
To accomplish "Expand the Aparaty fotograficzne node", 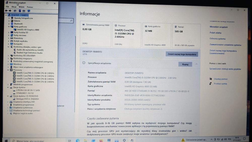I will click(x=9, y=18).
